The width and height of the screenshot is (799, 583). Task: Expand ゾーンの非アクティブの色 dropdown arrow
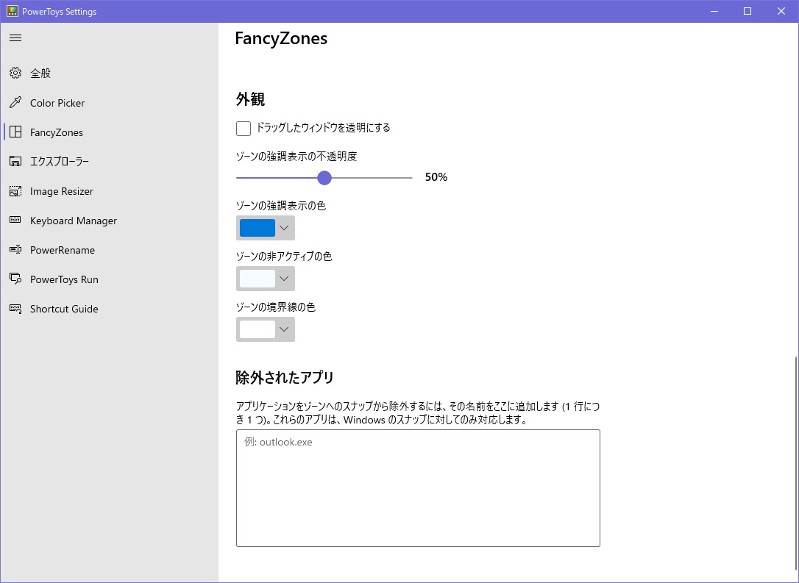284,279
